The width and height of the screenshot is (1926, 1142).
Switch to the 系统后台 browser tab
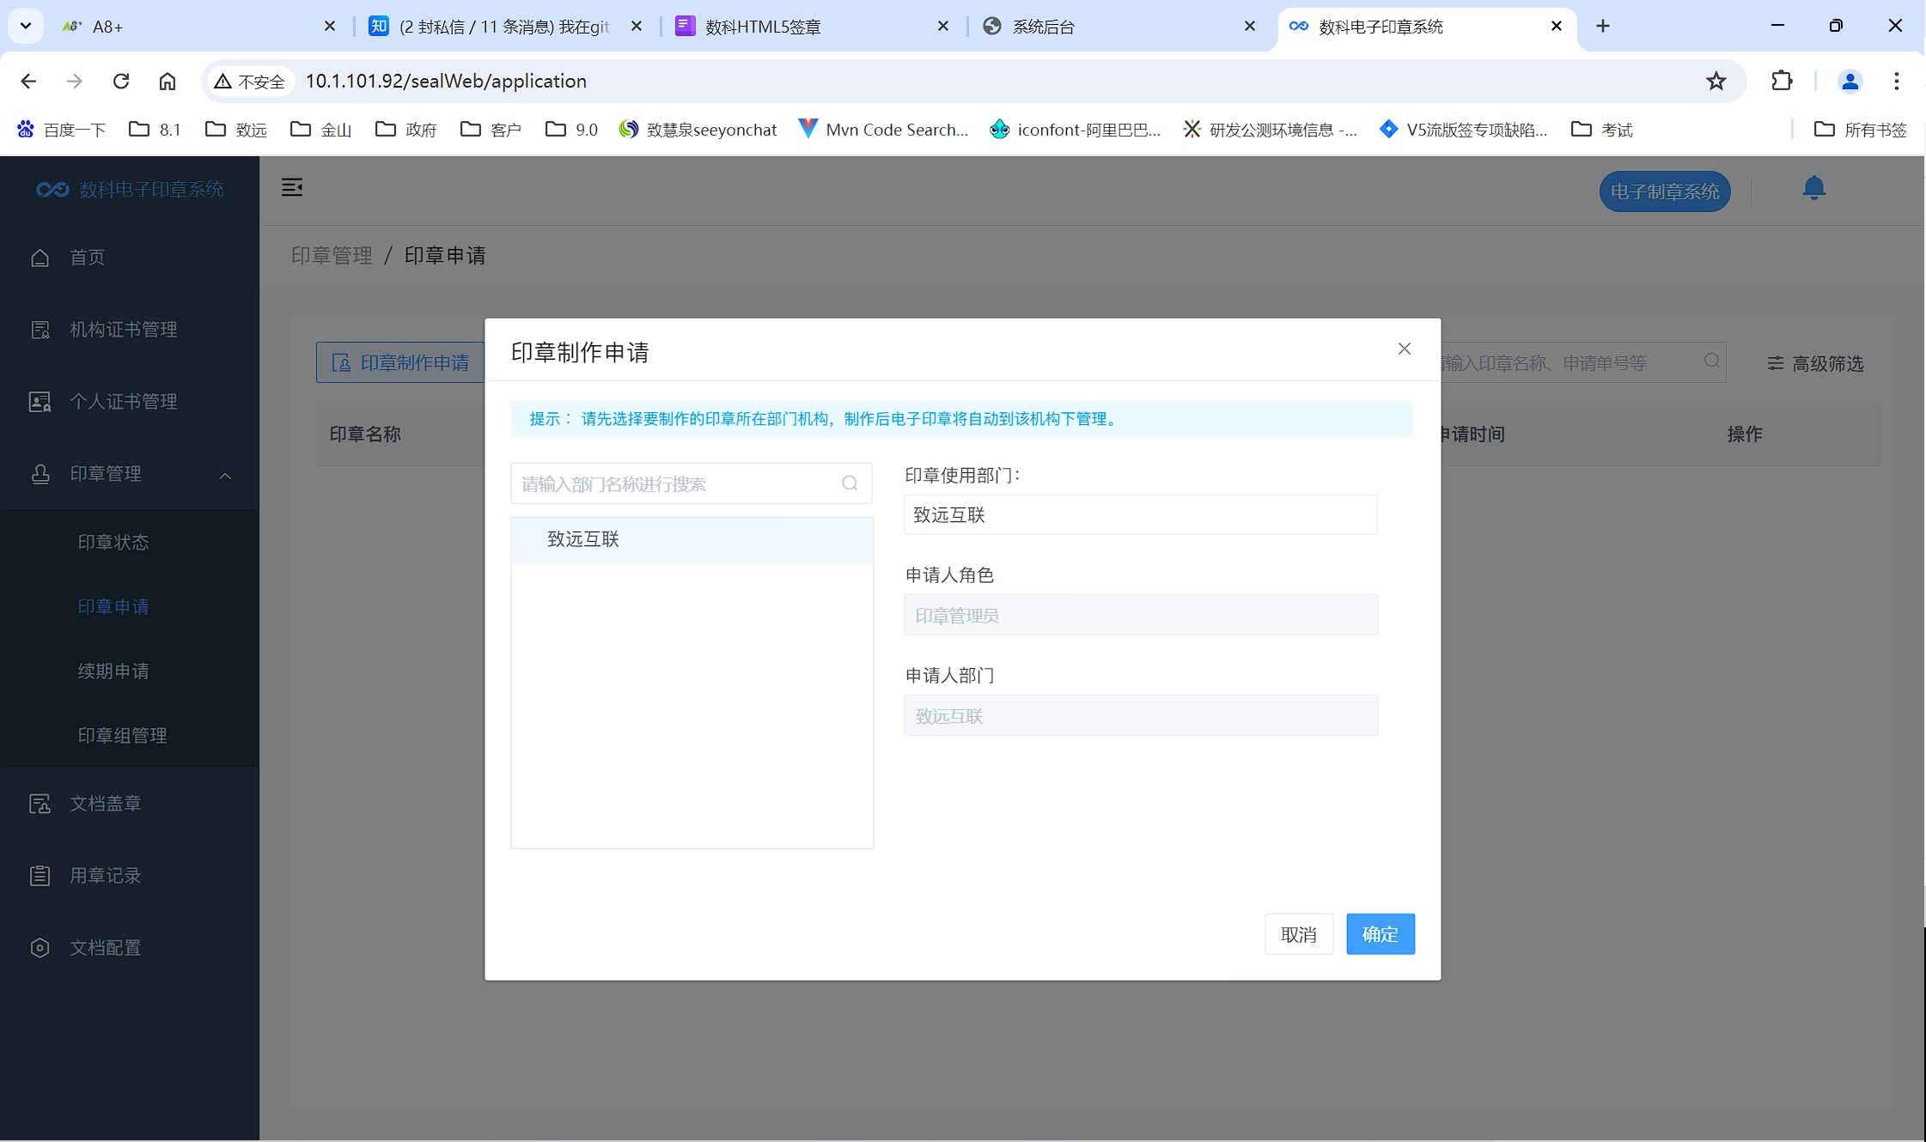point(1042,27)
